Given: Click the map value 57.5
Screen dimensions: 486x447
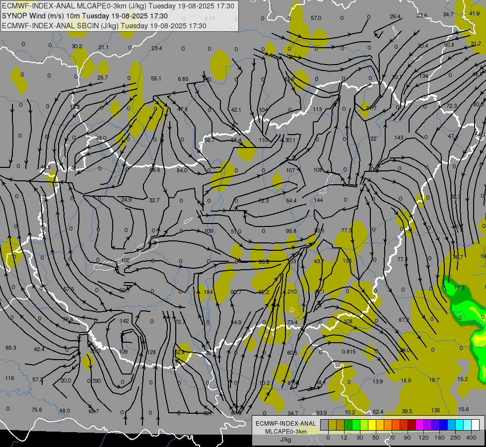Looking at the screenshot, I should [69, 289].
